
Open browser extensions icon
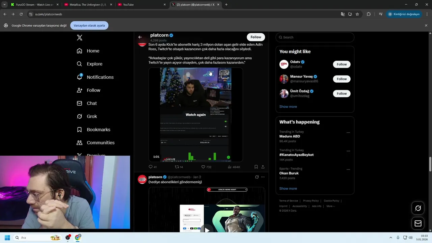(369, 14)
